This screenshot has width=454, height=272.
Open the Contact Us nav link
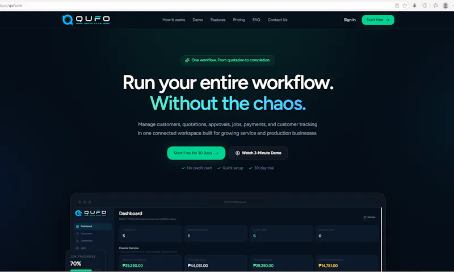[x=278, y=20]
